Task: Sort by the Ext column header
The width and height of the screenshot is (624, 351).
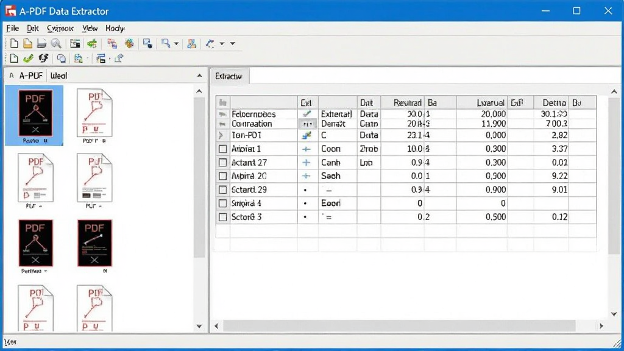Action: 308,102
